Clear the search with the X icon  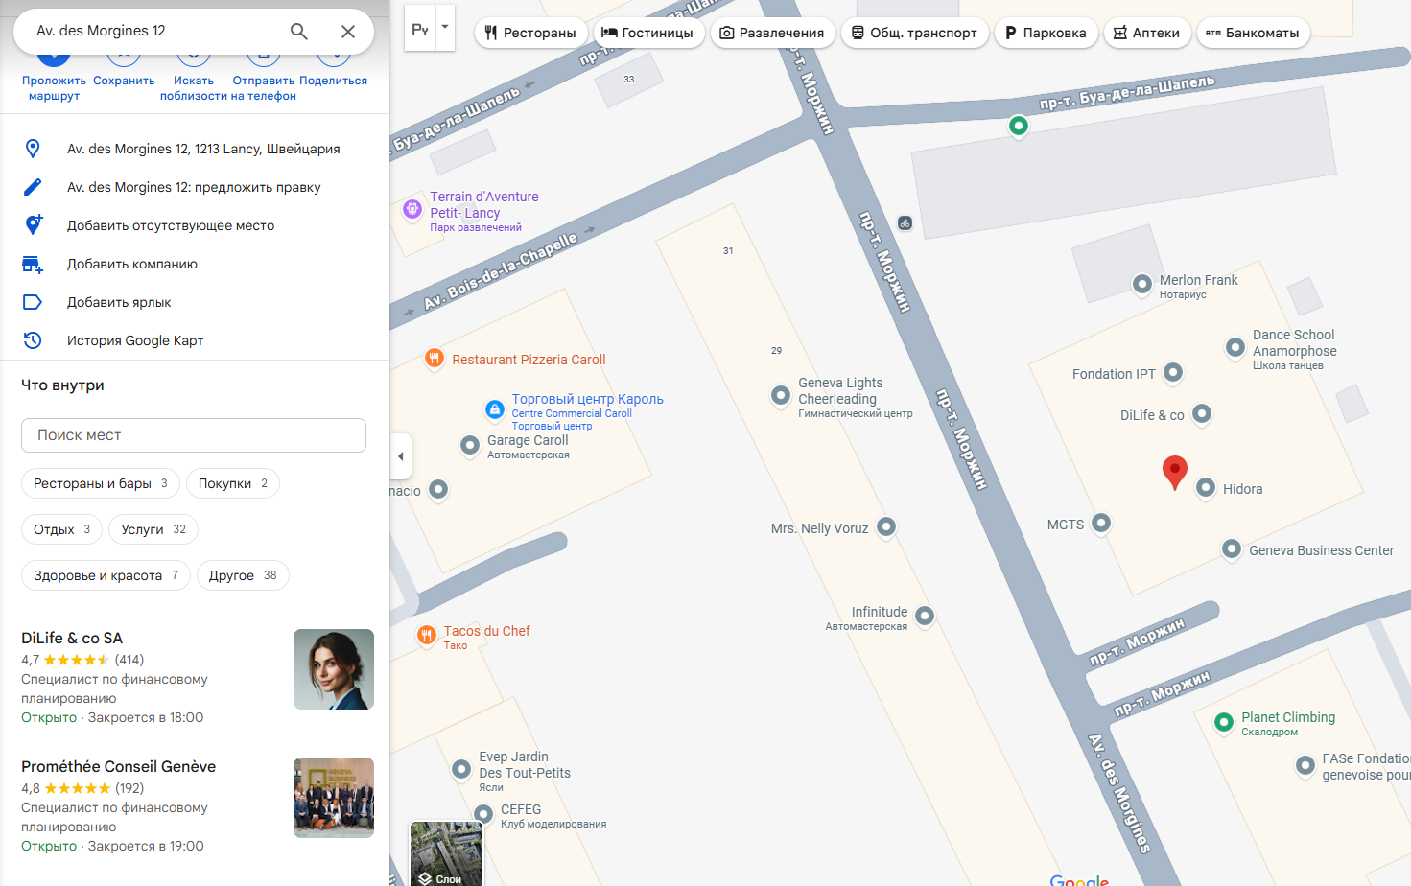[348, 32]
